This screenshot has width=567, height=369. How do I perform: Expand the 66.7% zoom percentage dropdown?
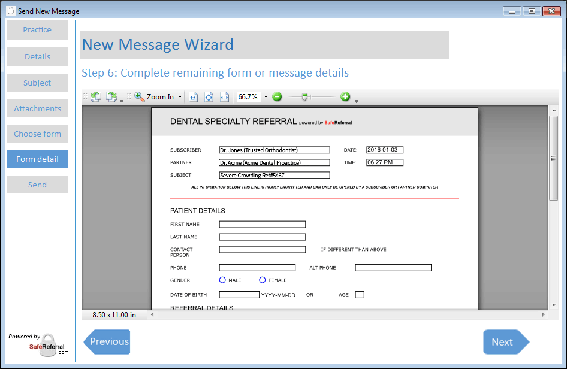266,97
